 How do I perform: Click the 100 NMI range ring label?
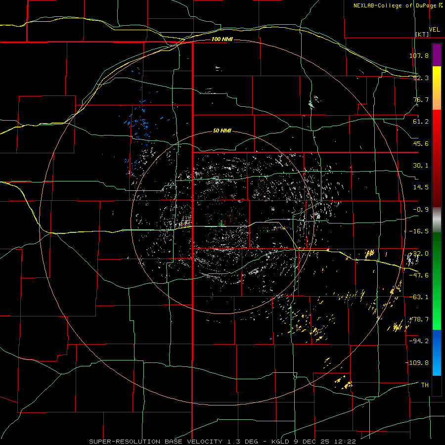[x=222, y=39]
